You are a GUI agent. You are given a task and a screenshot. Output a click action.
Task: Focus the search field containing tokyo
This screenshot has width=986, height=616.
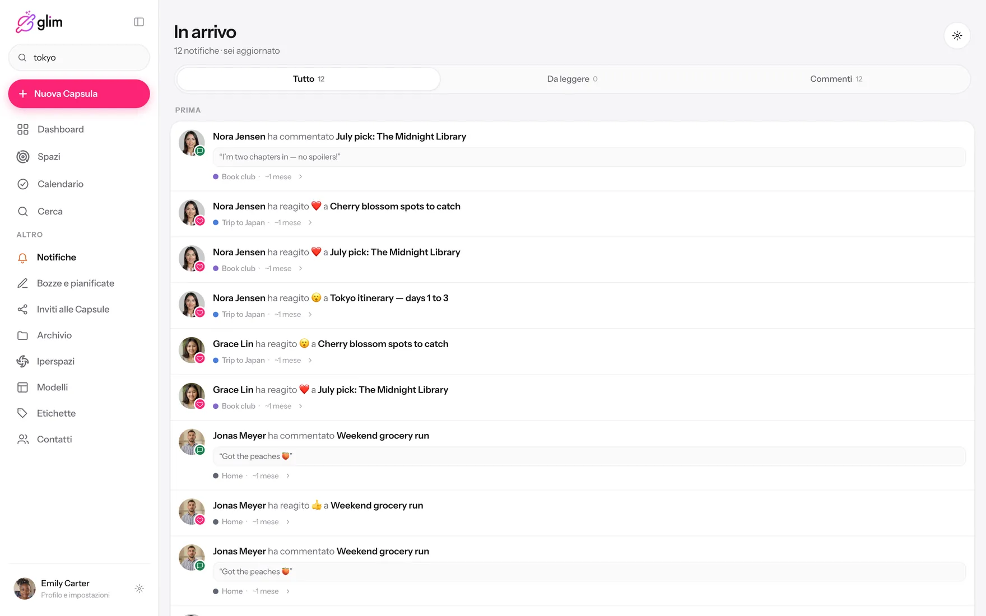pos(79,58)
